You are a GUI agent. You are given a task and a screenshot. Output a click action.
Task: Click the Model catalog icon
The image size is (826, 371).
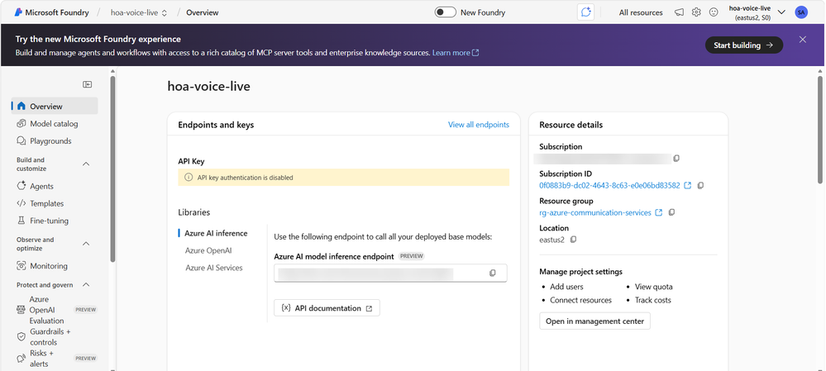(x=21, y=124)
